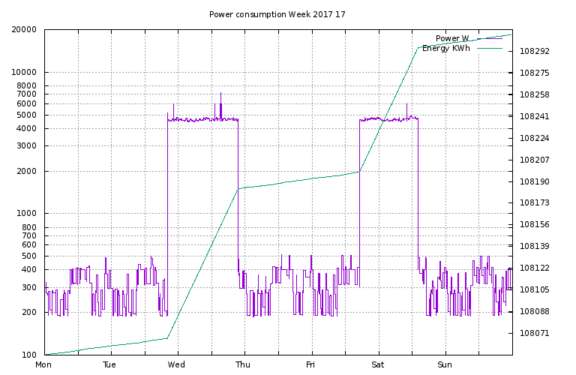Click the 'Wed' x-axis label
576x375 pixels.
point(176,364)
